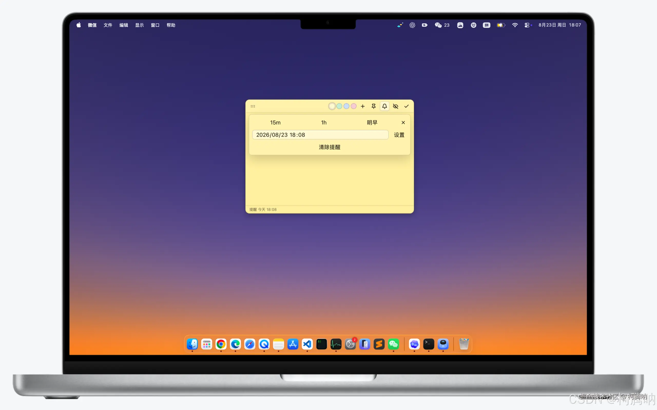The image size is (657, 410).
Task: Open System Settings from the Dock
Action: pos(350,344)
